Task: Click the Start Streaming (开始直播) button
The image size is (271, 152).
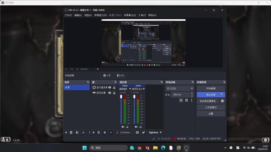Action: pos(211,88)
